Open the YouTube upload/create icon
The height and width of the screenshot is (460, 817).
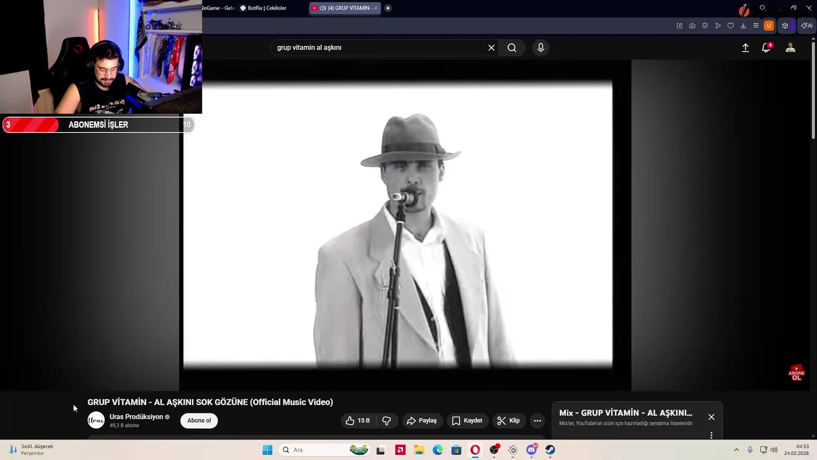[745, 47]
